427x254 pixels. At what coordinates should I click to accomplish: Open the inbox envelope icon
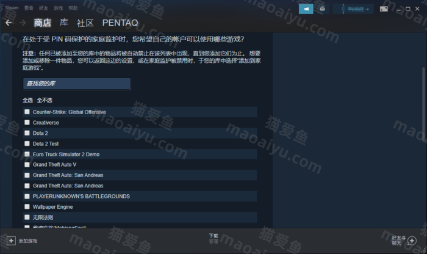pos(323,9)
